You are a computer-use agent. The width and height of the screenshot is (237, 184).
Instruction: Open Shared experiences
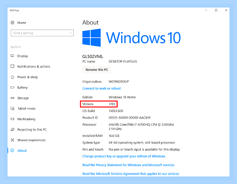click(x=31, y=140)
